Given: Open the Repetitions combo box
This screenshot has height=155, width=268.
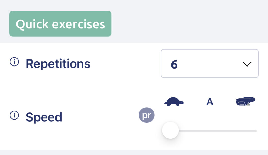Looking at the screenshot, I should tap(210, 63).
